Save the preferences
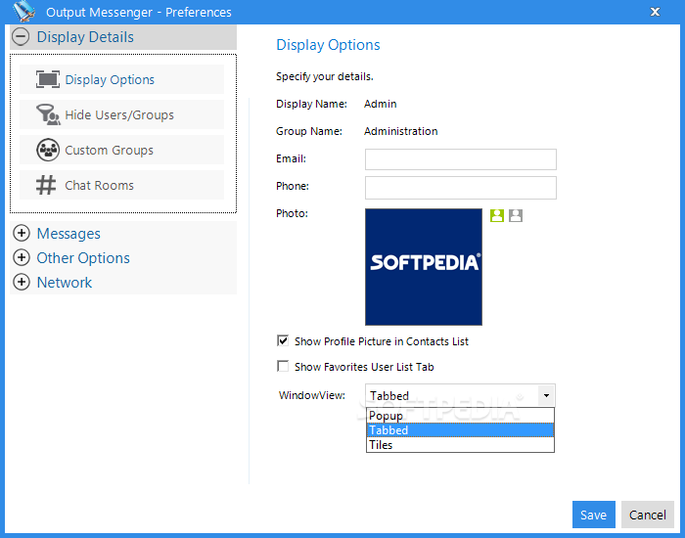The image size is (685, 538). tap(593, 515)
